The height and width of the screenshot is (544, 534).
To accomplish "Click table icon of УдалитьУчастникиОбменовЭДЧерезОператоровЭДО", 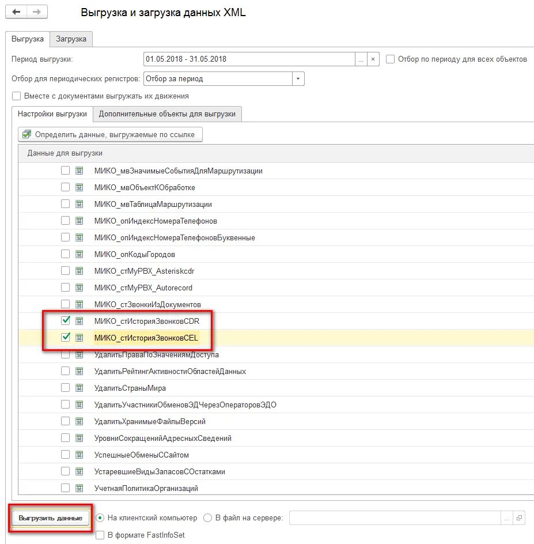I will coord(79,405).
